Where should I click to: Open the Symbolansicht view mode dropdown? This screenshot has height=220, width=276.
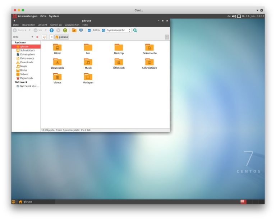119,30
